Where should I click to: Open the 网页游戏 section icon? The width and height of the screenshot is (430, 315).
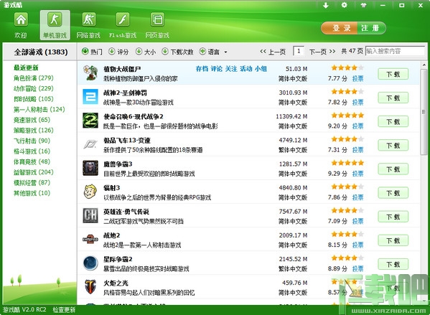point(157,20)
